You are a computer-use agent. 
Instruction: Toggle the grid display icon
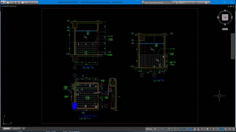point(155,129)
